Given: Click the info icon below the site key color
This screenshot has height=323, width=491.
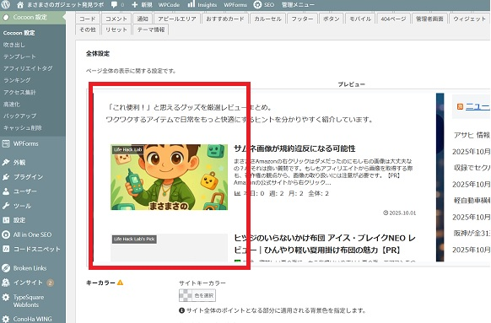Looking at the screenshot, I should click(181, 310).
